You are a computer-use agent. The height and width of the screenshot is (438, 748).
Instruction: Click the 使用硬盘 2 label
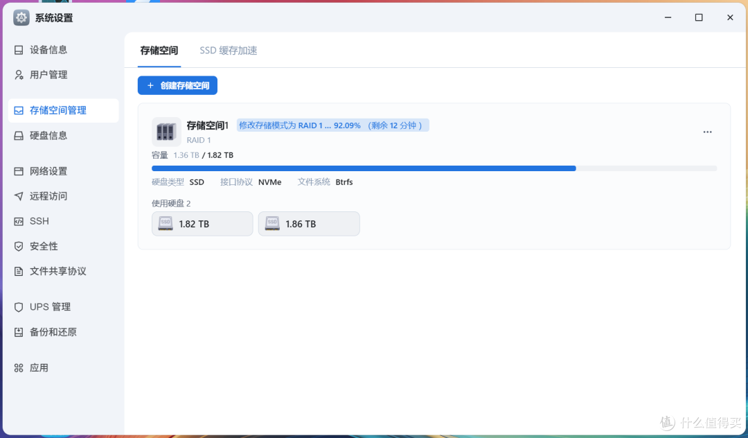tap(171, 203)
